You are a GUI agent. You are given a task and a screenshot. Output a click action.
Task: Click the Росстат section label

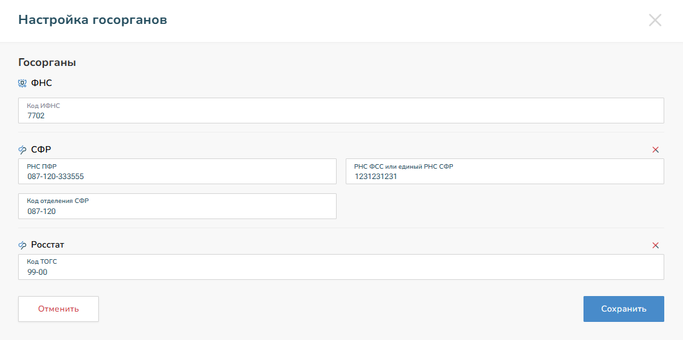tap(48, 245)
